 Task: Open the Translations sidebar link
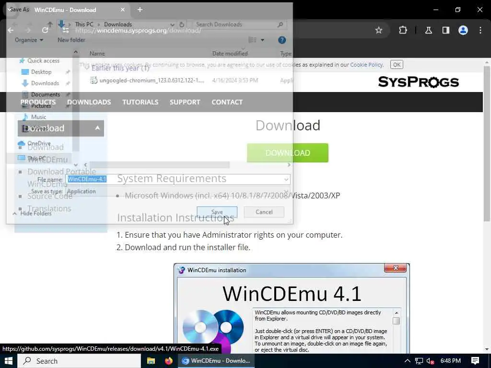pos(49,208)
